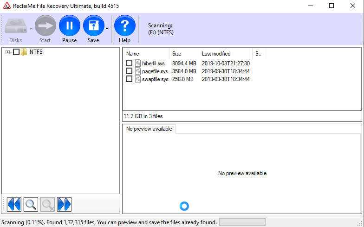Sort by the Last modified column header
Viewport: 364px width, 227px height.
pyautogui.click(x=226, y=54)
